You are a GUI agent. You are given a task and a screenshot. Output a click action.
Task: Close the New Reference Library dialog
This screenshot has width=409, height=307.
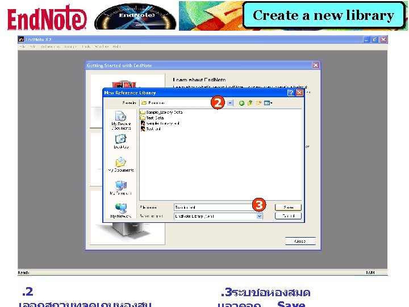point(299,93)
